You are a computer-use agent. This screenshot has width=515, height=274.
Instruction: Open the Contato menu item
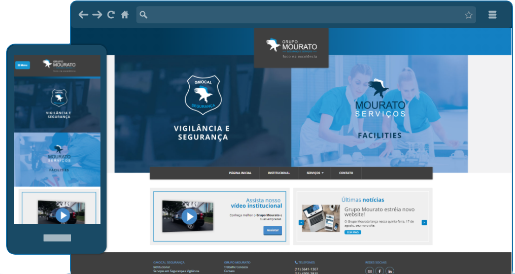point(346,173)
